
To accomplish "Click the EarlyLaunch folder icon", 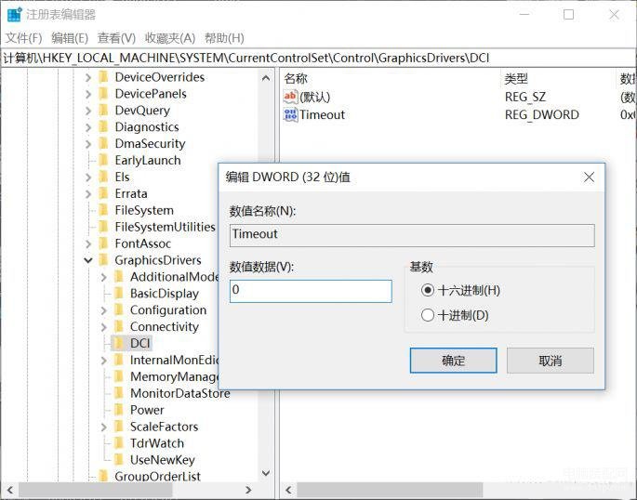I will [103, 160].
